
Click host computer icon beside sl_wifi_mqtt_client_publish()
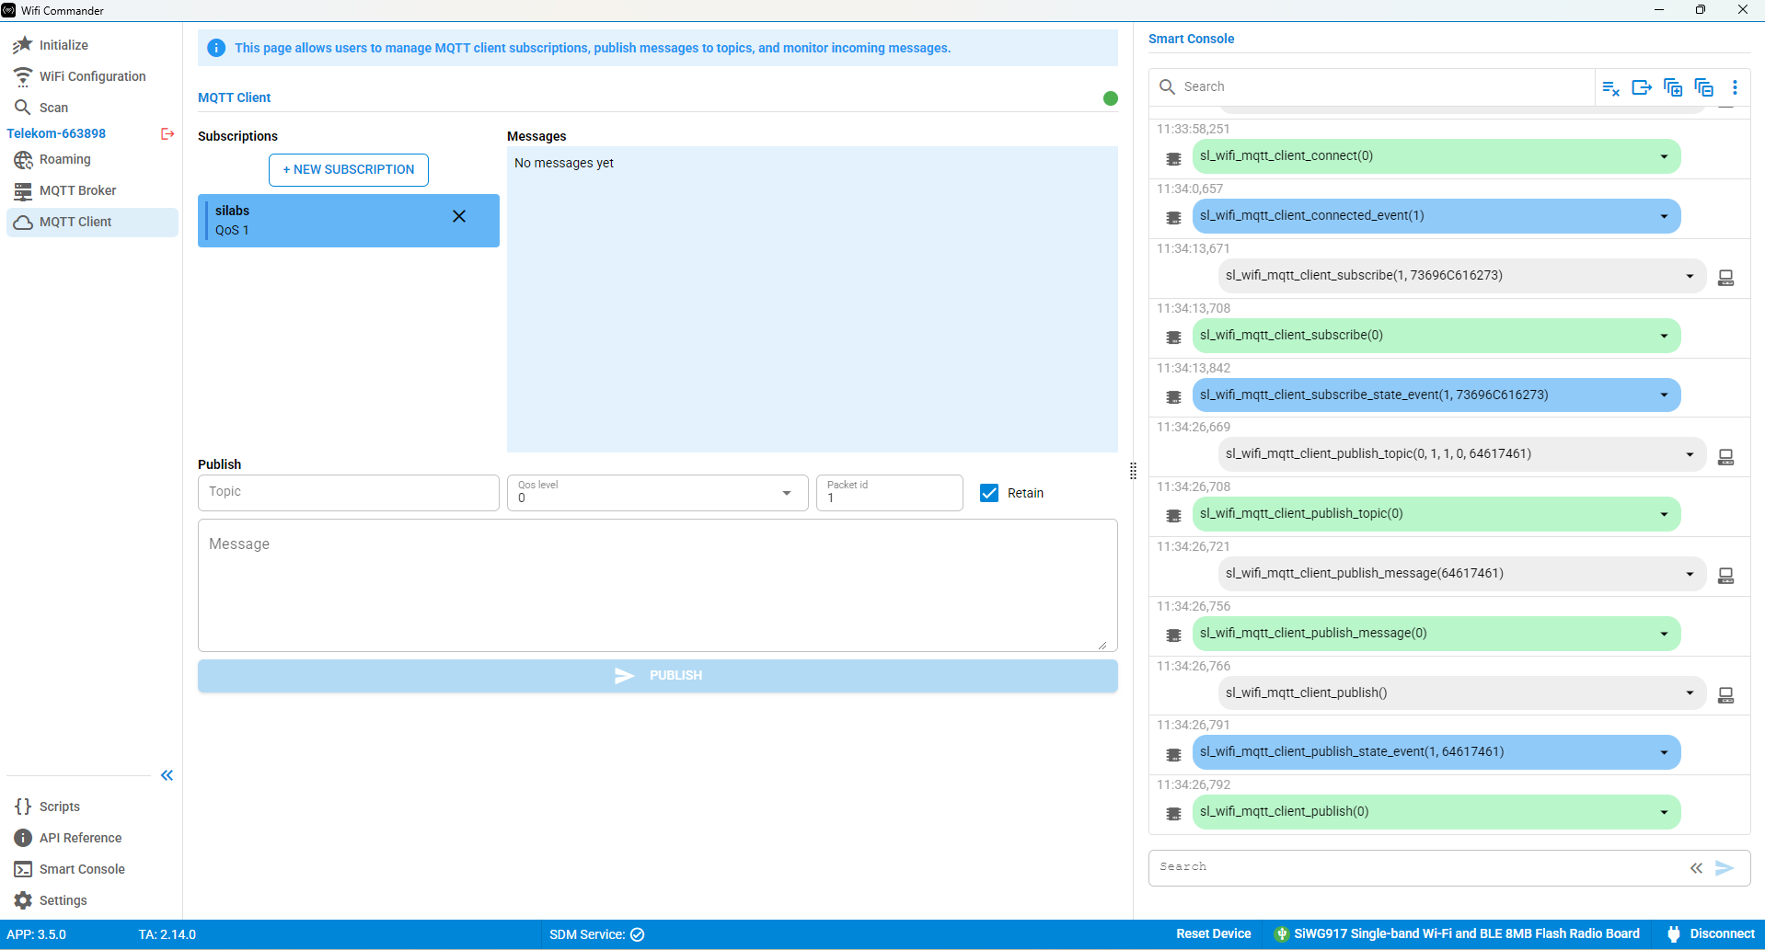(x=1726, y=695)
